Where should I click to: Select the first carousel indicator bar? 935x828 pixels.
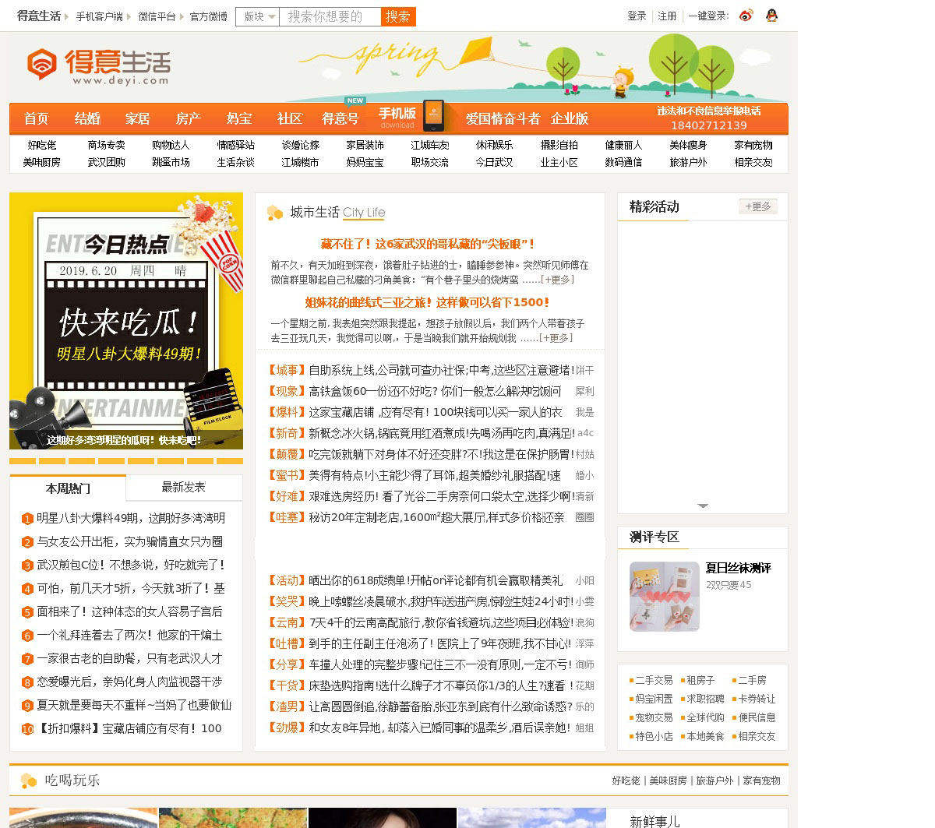pos(23,461)
